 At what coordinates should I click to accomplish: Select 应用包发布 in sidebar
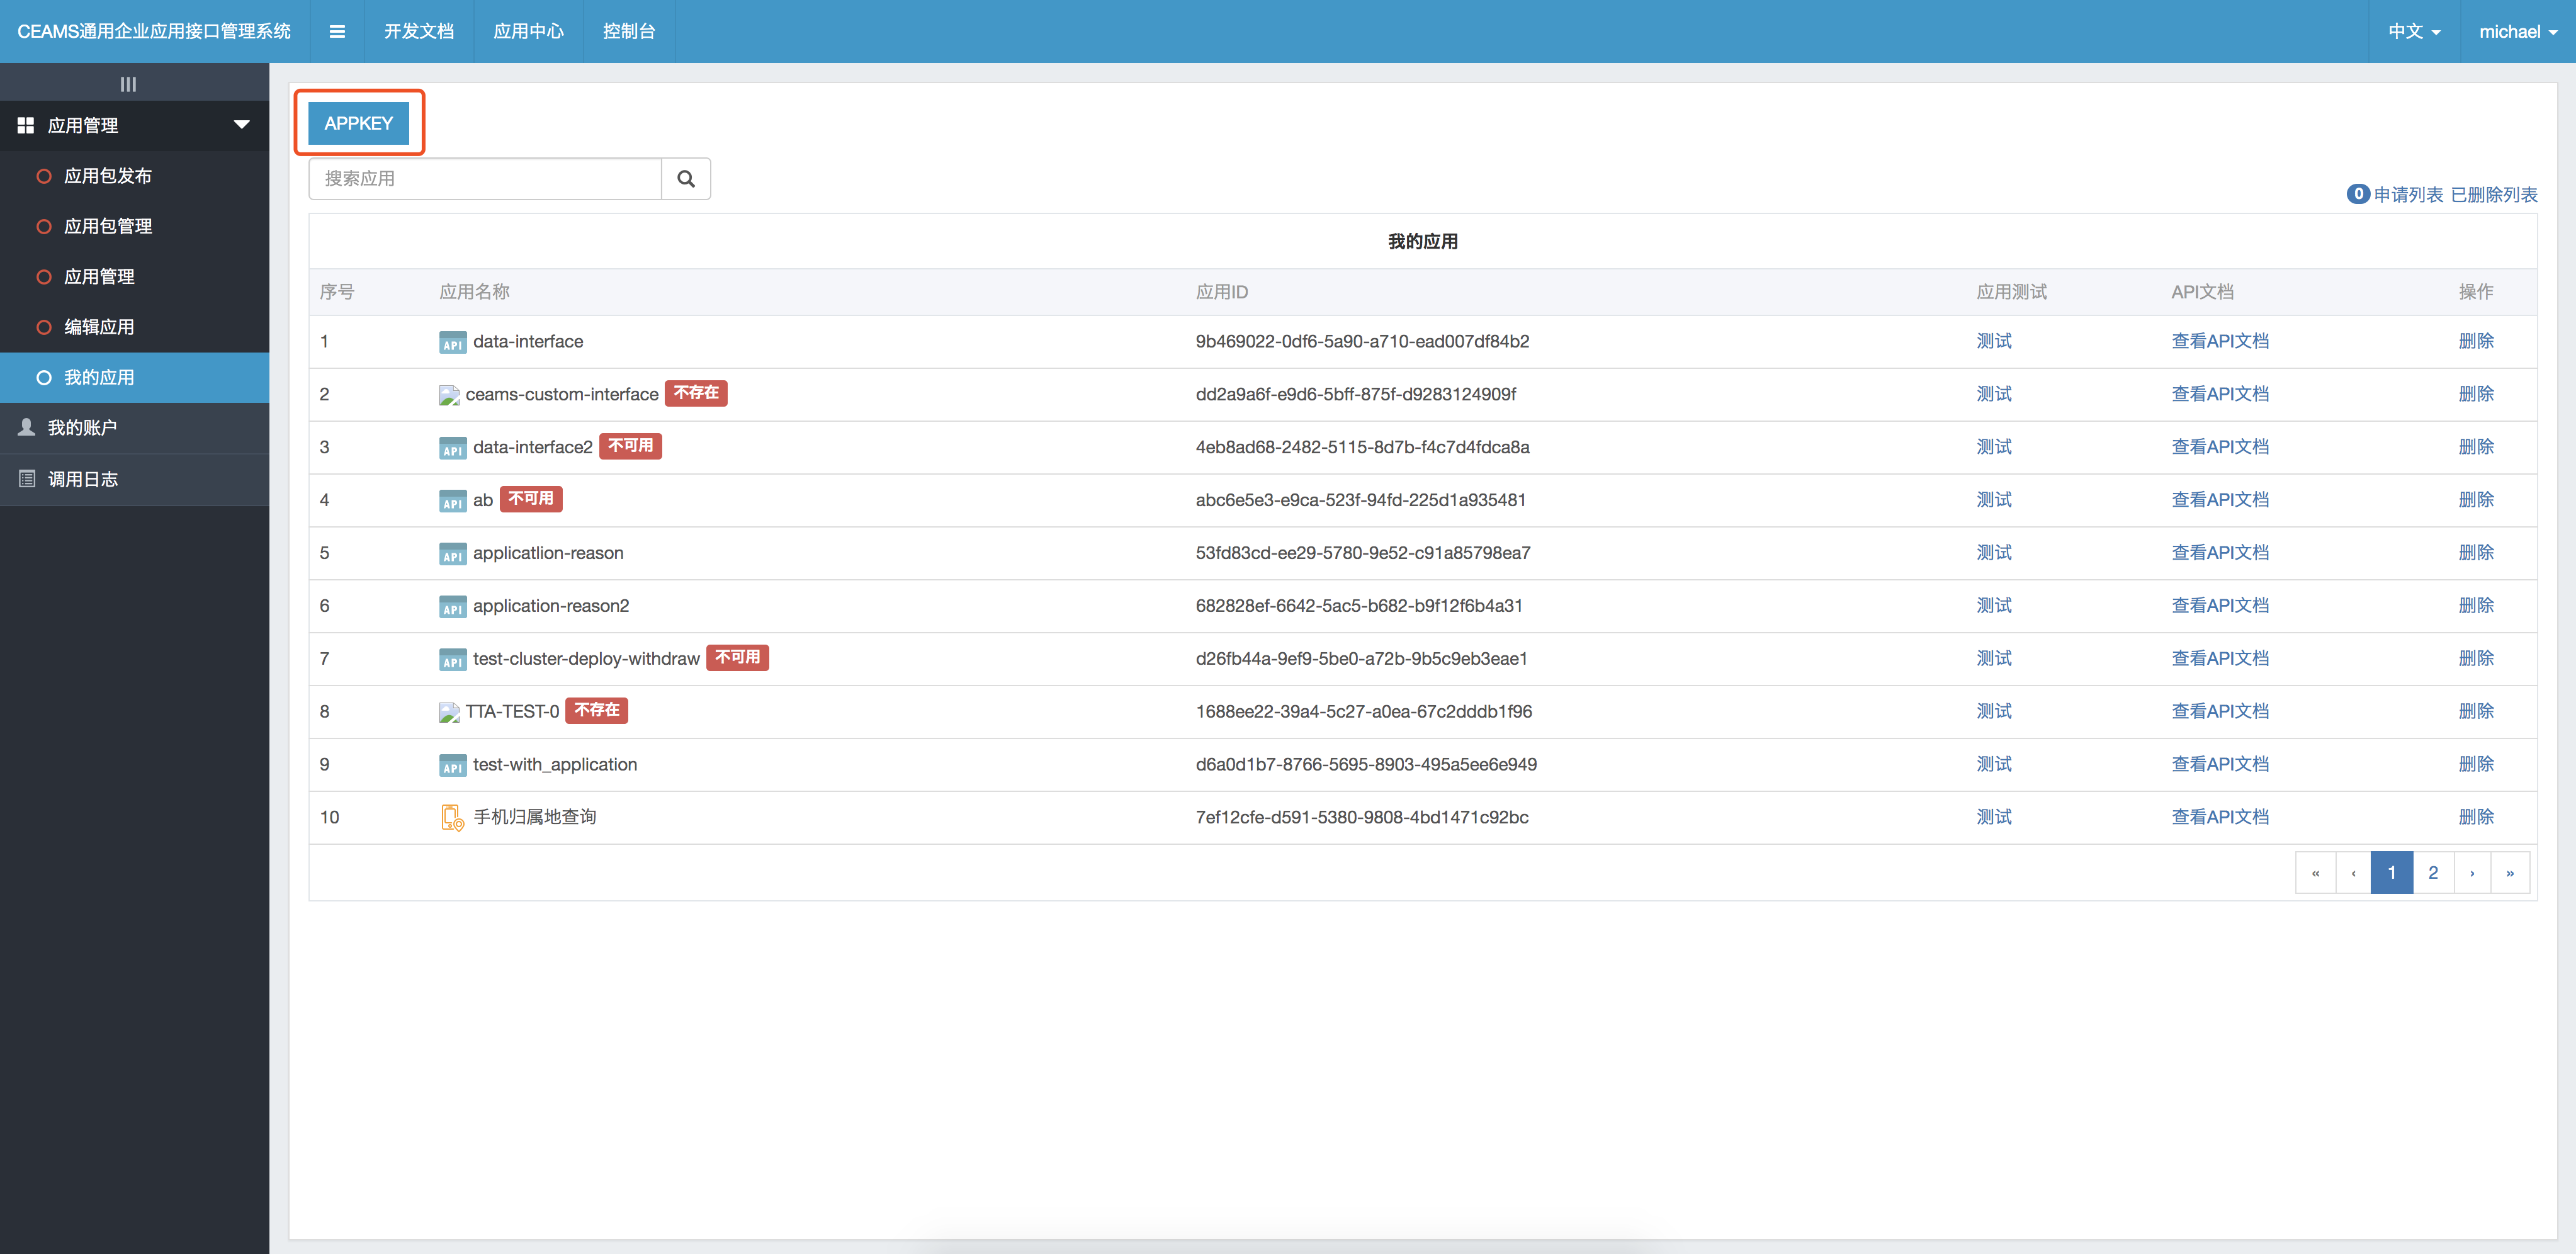pos(135,176)
